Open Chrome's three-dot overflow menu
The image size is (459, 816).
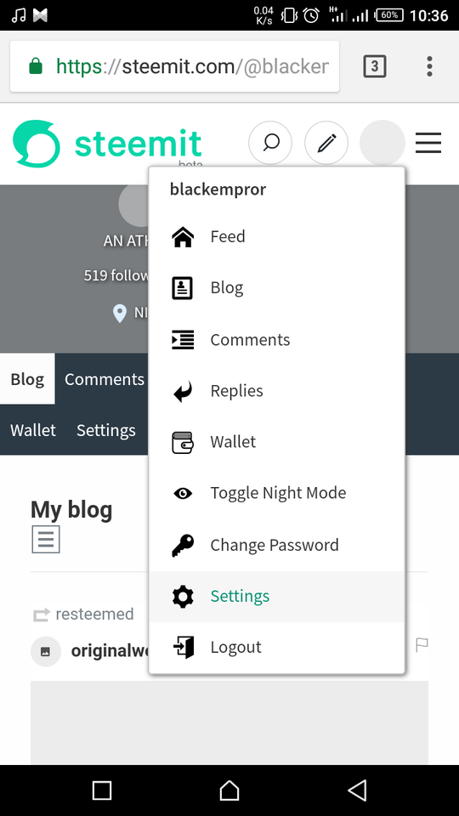click(429, 66)
